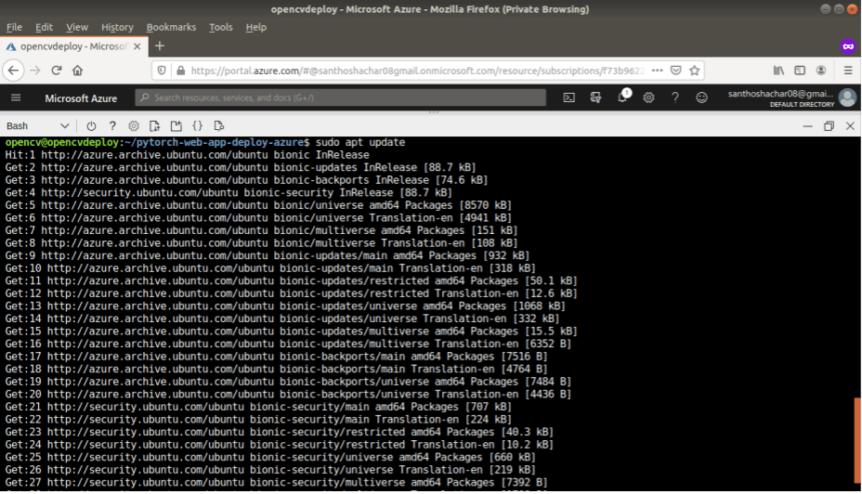Screen dimensions: 862x494
Task: Go to browser home page
Action: tap(77, 71)
